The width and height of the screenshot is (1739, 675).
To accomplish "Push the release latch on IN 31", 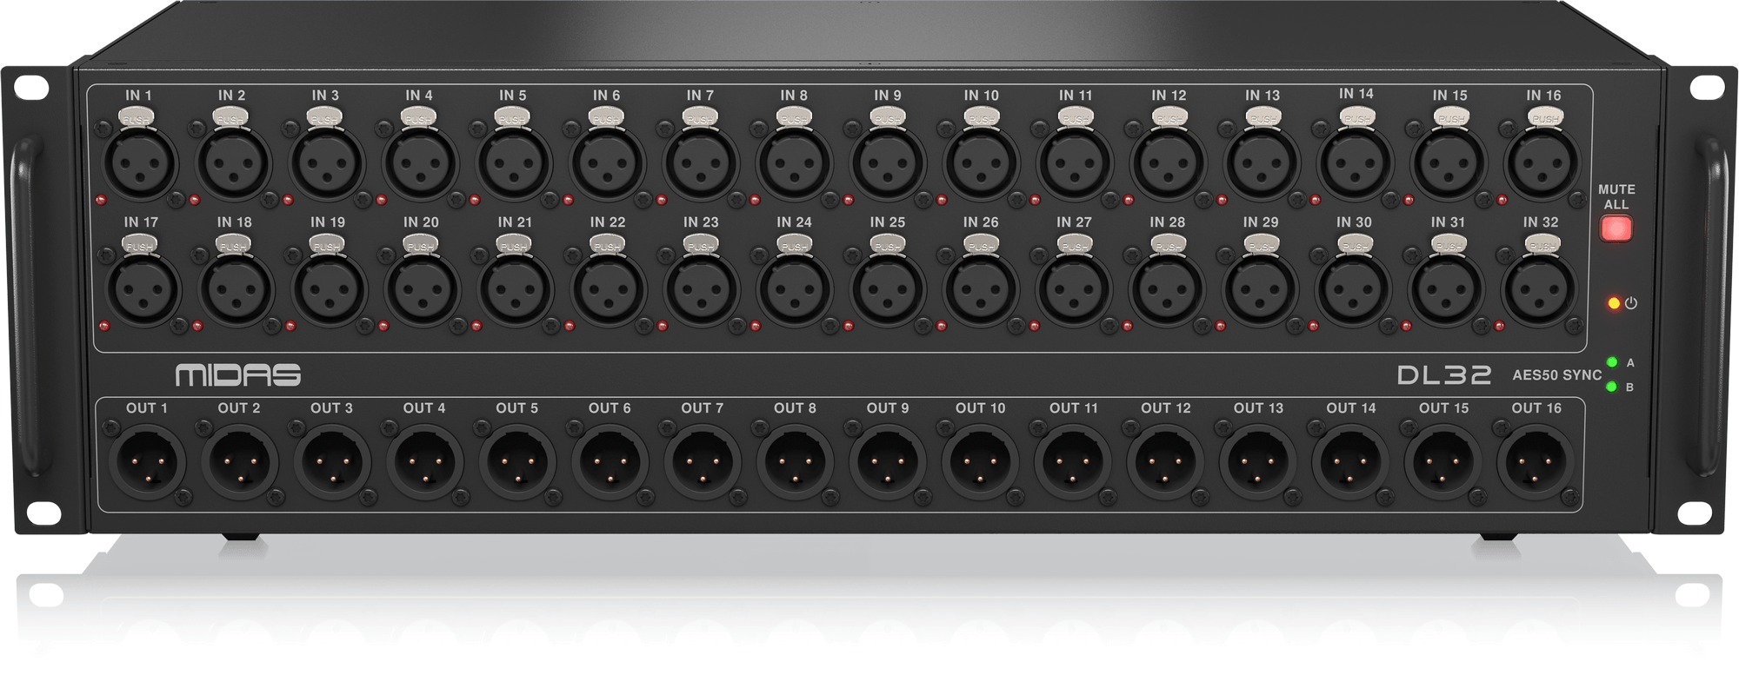I will tap(1449, 245).
